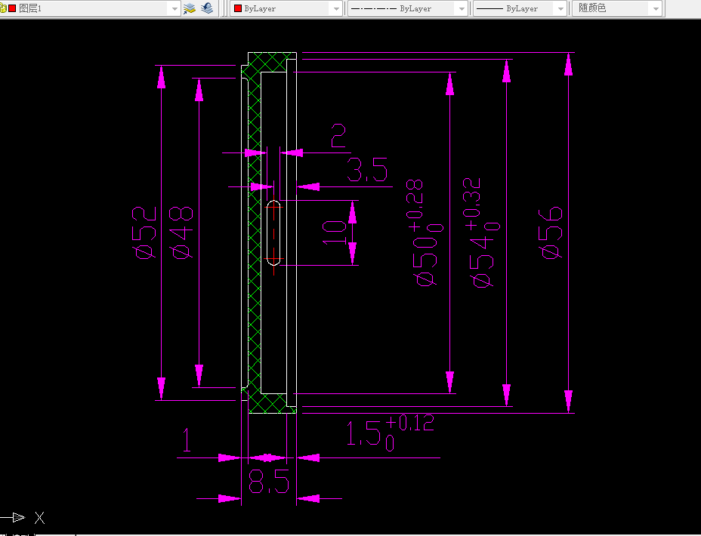Select the 1 dimension text at bottom left
The image size is (701, 536).
tap(187, 440)
